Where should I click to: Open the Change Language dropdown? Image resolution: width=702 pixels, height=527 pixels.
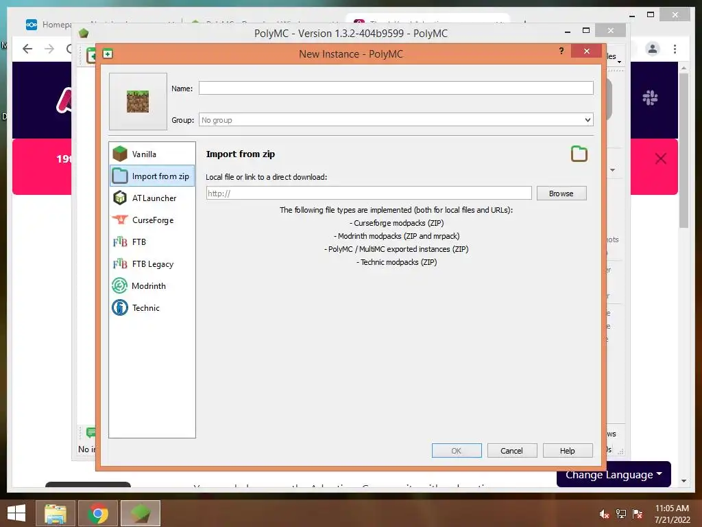(x=614, y=474)
